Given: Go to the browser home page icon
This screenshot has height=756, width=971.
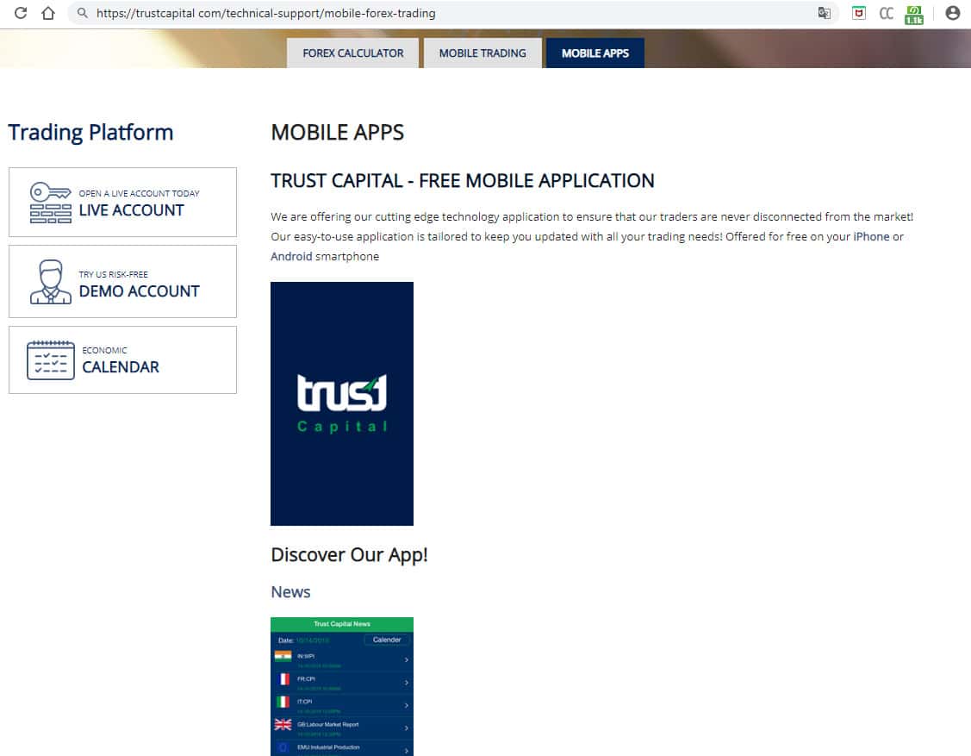Looking at the screenshot, I should point(47,13).
